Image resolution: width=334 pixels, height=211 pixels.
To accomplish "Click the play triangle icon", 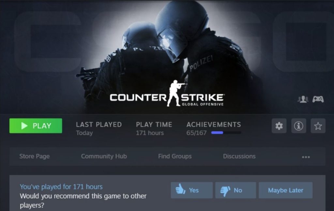I will (x=24, y=126).
